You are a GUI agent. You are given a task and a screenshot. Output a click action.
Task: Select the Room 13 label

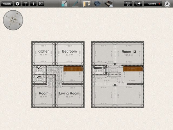tap(129, 52)
